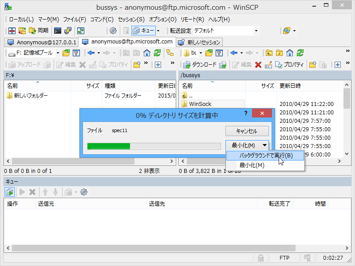Open the コマンド(C) menu

(102, 20)
